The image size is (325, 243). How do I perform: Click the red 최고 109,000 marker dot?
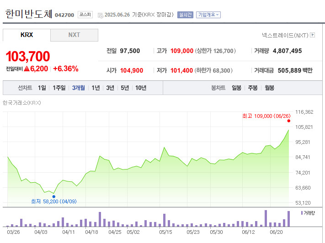289,121
